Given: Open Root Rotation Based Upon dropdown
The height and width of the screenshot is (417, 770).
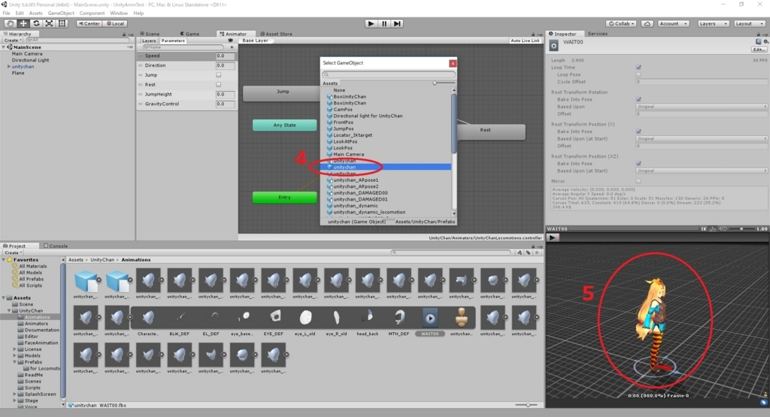Looking at the screenshot, I should pyautogui.click(x=702, y=107).
